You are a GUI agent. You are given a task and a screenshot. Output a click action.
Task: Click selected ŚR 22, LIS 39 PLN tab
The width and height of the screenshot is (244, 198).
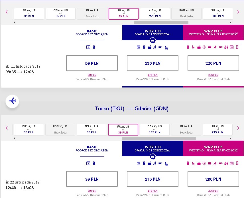pyautogui.click(x=123, y=130)
